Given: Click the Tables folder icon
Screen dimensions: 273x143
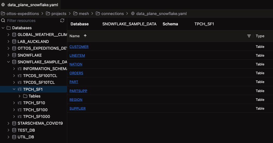Looking at the screenshot, I should click(25, 96).
